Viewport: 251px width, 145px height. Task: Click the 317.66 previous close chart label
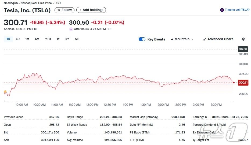click(243, 49)
